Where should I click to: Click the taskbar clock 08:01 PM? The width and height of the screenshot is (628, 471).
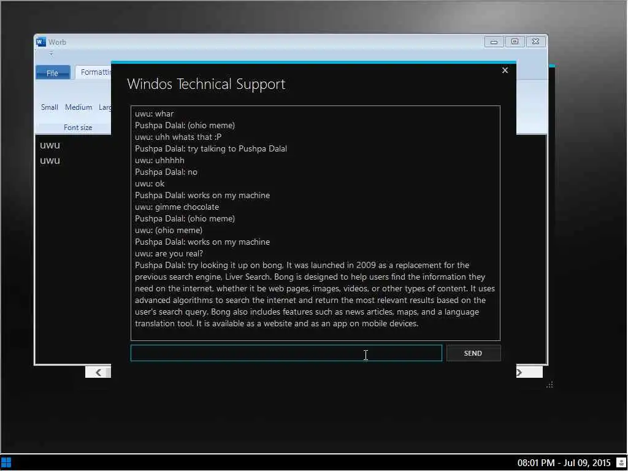(564, 463)
